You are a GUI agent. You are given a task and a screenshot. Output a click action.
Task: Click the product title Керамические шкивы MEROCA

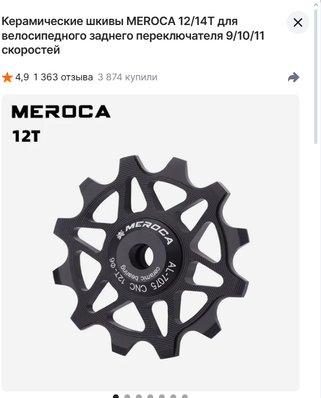[133, 35]
